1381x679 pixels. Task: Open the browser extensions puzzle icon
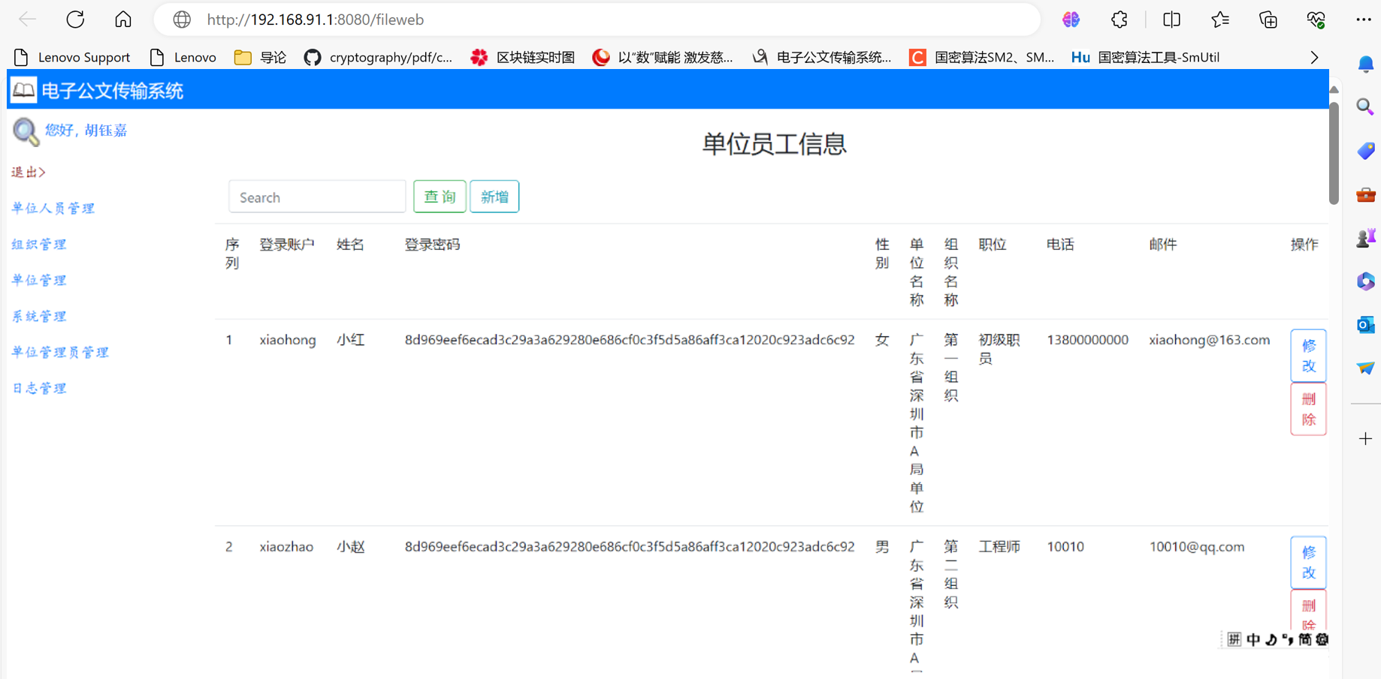pyautogui.click(x=1120, y=20)
